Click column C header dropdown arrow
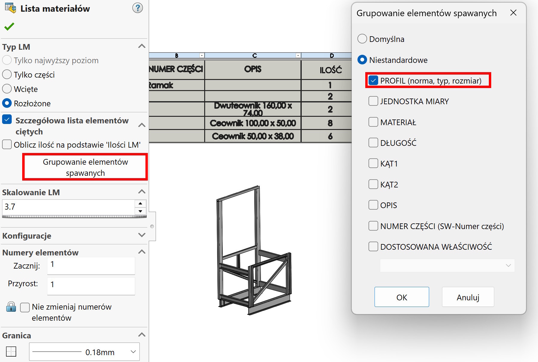The height and width of the screenshot is (362, 538). [298, 55]
